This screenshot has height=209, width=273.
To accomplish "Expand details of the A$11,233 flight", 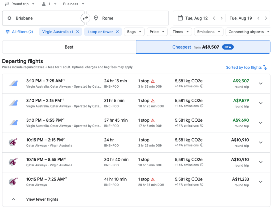I will pyautogui.click(x=261, y=182).
